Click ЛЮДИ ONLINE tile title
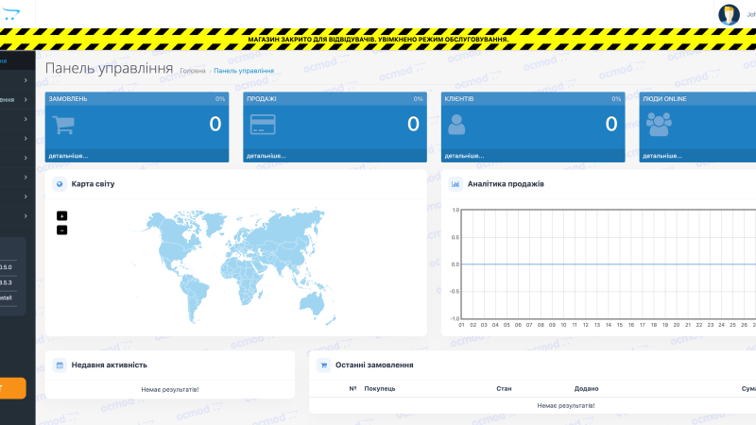Screen dimensions: 756x425 (x=664, y=99)
